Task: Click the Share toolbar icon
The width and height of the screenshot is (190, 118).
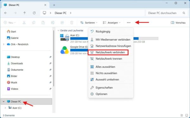Action: pos(62,23)
